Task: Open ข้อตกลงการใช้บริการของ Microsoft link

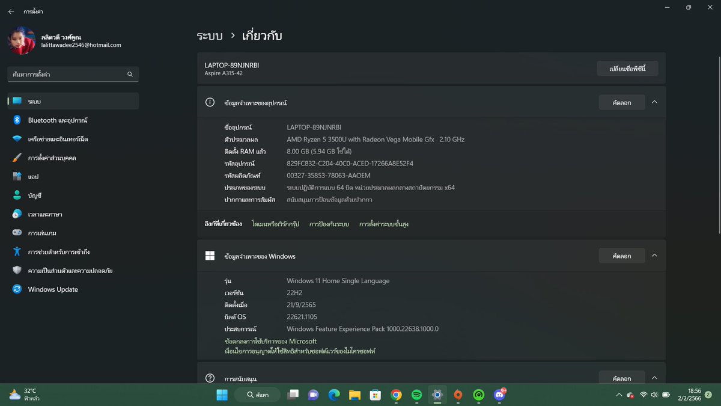Action: click(x=270, y=341)
